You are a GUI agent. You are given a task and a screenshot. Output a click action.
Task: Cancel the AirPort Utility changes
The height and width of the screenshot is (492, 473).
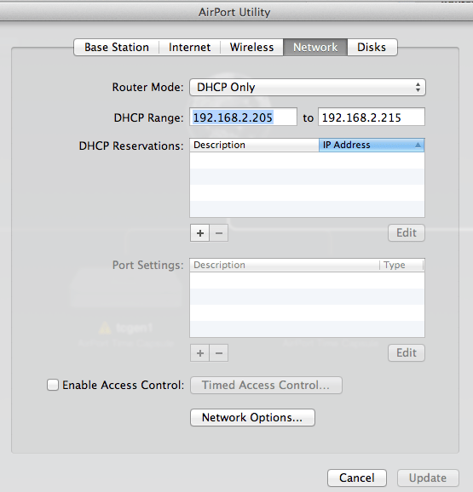pyautogui.click(x=357, y=478)
